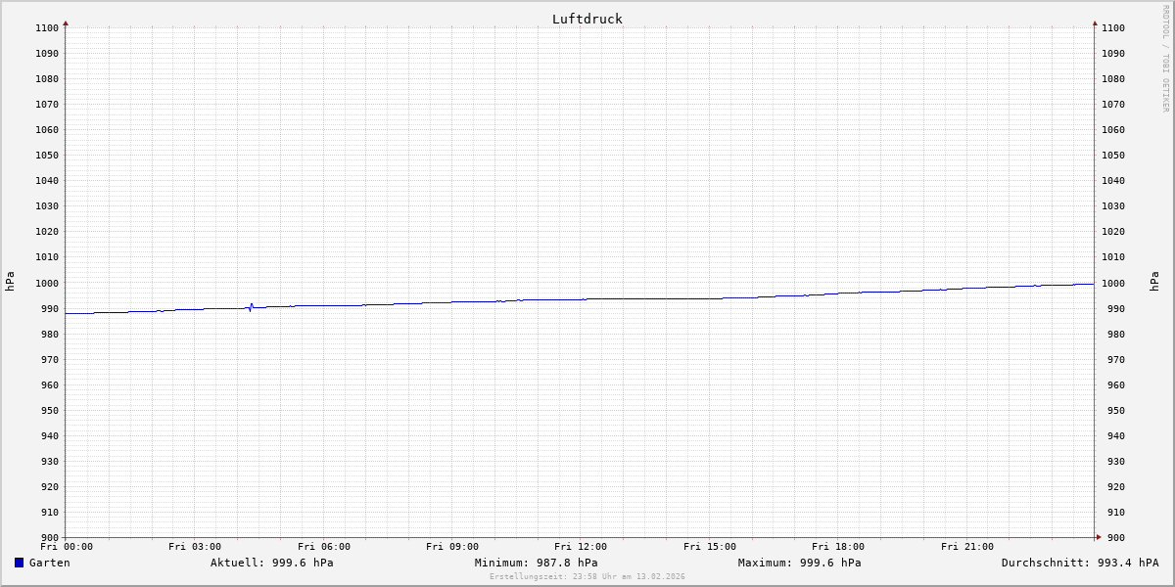Click the Minimum 987.8 hPa reading
The width and height of the screenshot is (1175, 587).
click(x=536, y=563)
